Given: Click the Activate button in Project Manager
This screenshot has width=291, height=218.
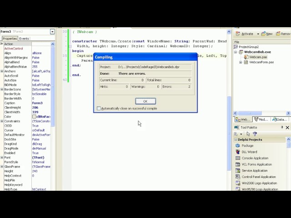Looking at the screenshot, I should [245, 34].
